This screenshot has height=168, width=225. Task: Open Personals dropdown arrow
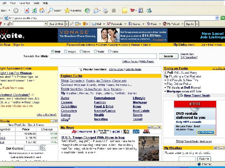(125, 24)
